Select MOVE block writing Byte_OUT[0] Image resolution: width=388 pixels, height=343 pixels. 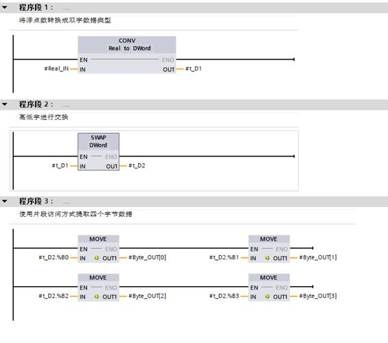(98, 248)
